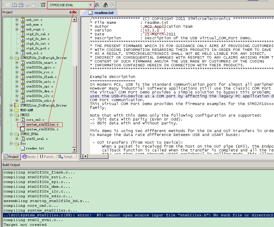
Task: Expand the usb_regs.c tree node
Action: tap(17, 29)
